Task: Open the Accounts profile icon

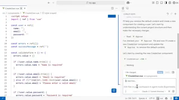Action: click(170, 3)
